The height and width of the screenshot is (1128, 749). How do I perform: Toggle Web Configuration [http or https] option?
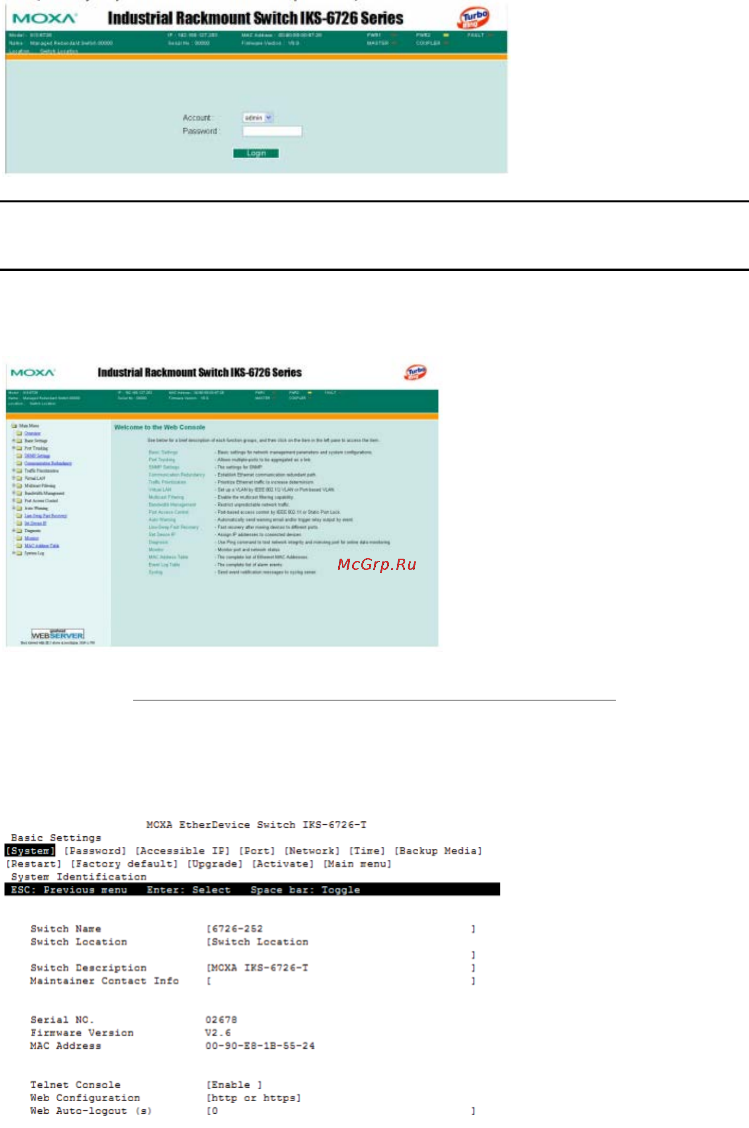pyautogui.click(x=254, y=1098)
